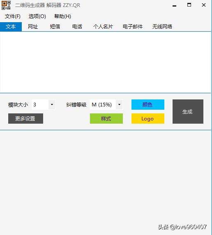Screen dimensions: 212x235
Task: Open 更多设置 settings
Action: pos(25,119)
